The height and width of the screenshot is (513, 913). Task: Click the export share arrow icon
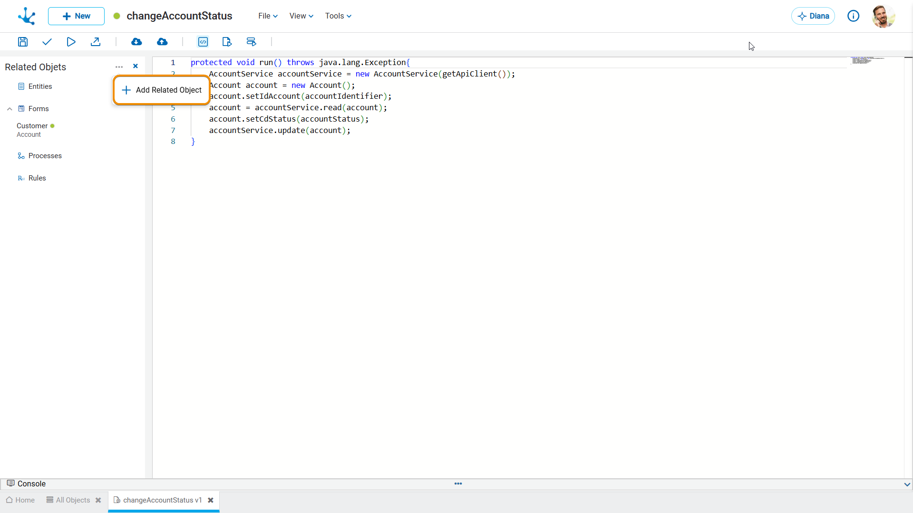(x=96, y=42)
